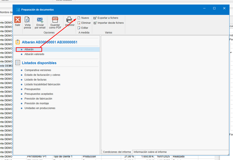This screenshot has height=160, width=233.
Task: Click the Preparación de documentos title icon
Action: pyautogui.click(x=18, y=9)
